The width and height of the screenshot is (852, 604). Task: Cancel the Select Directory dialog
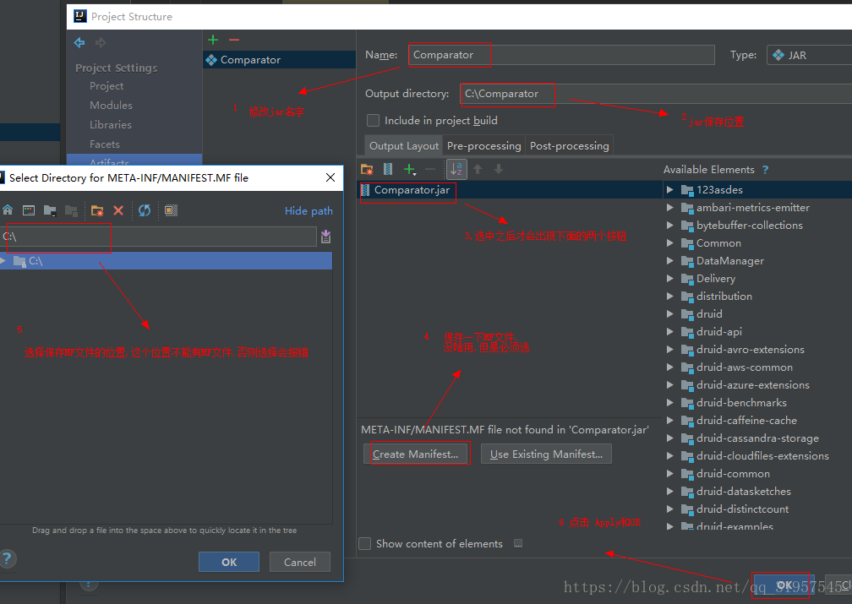point(299,562)
